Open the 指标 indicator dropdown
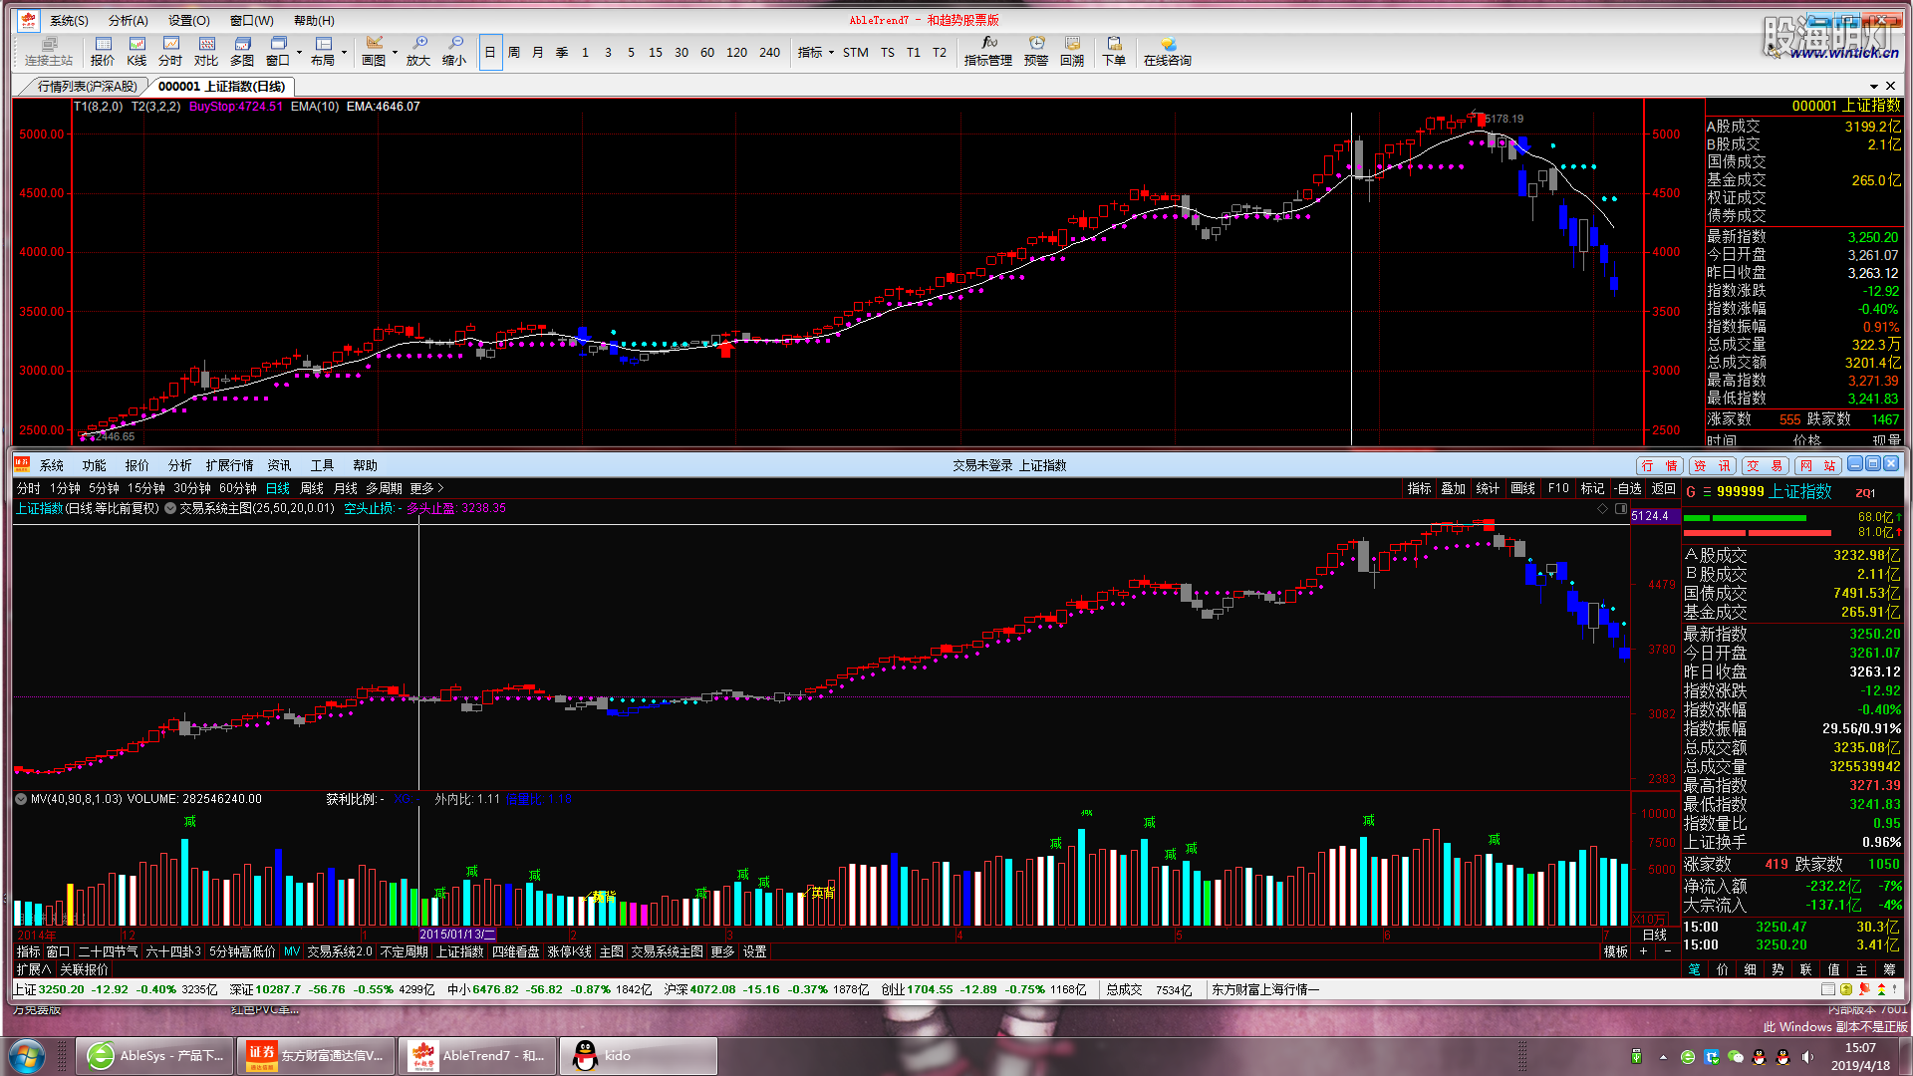 [816, 52]
